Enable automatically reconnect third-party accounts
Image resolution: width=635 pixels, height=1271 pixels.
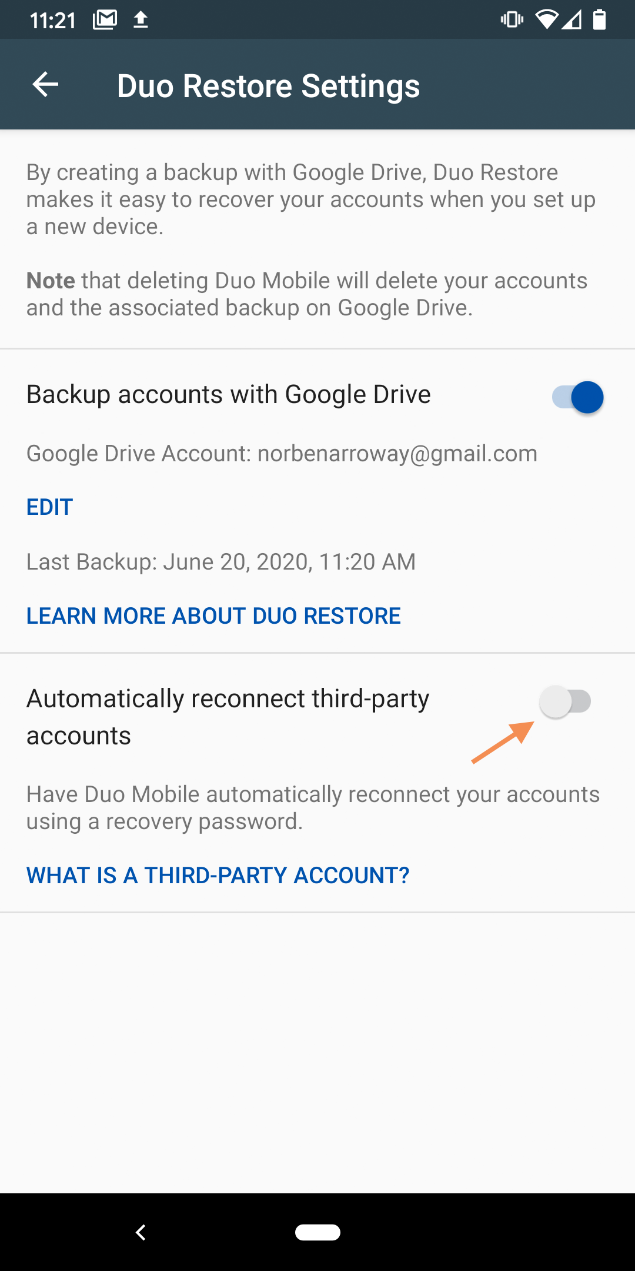565,701
